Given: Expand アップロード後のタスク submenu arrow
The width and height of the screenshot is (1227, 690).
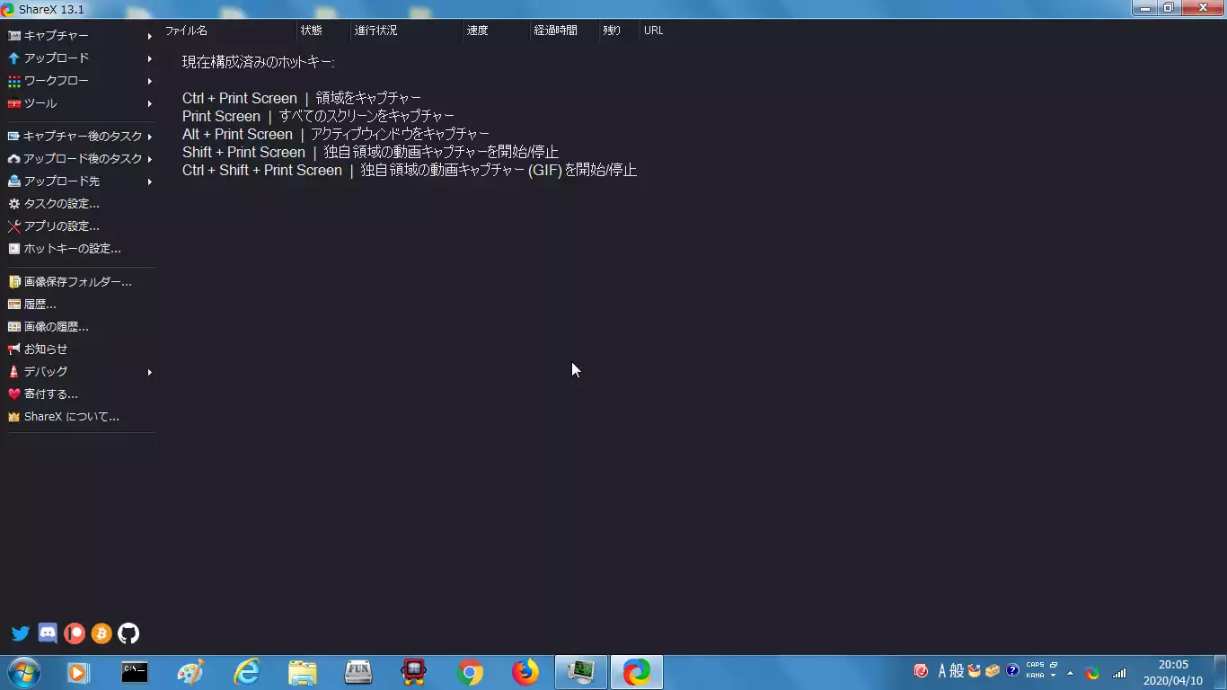Looking at the screenshot, I should pos(149,159).
